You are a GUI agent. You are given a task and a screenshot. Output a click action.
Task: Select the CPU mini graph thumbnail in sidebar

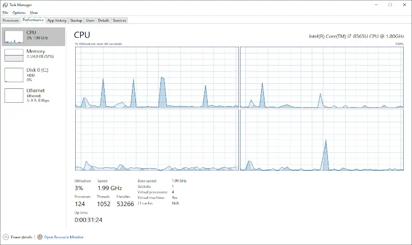click(14, 37)
